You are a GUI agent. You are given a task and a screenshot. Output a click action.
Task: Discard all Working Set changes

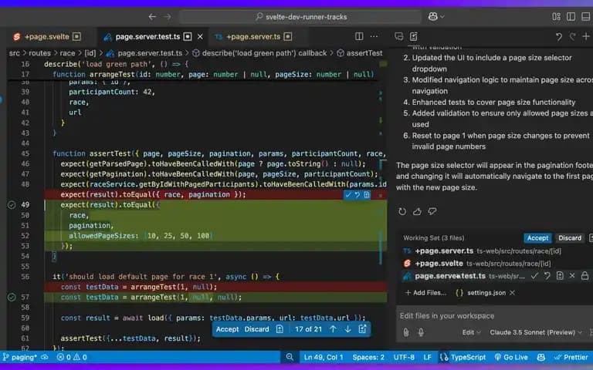pyautogui.click(x=570, y=238)
